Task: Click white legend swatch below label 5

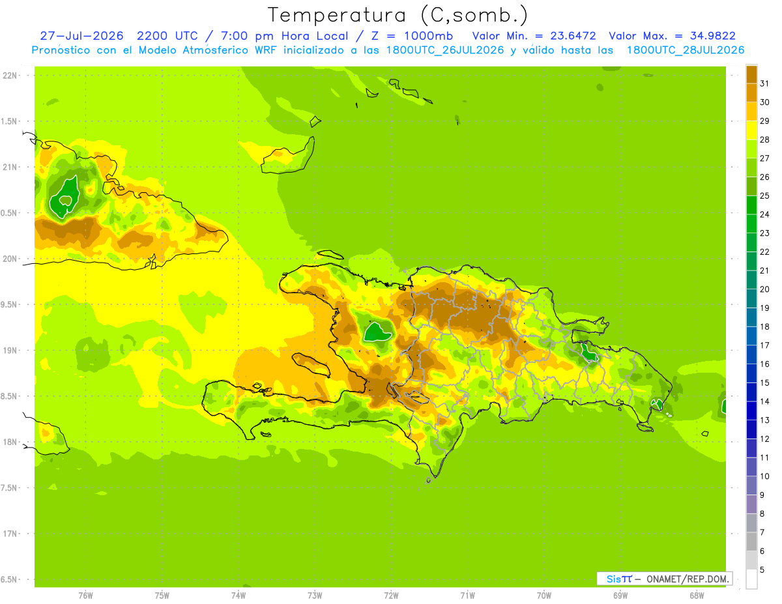Action: click(751, 579)
